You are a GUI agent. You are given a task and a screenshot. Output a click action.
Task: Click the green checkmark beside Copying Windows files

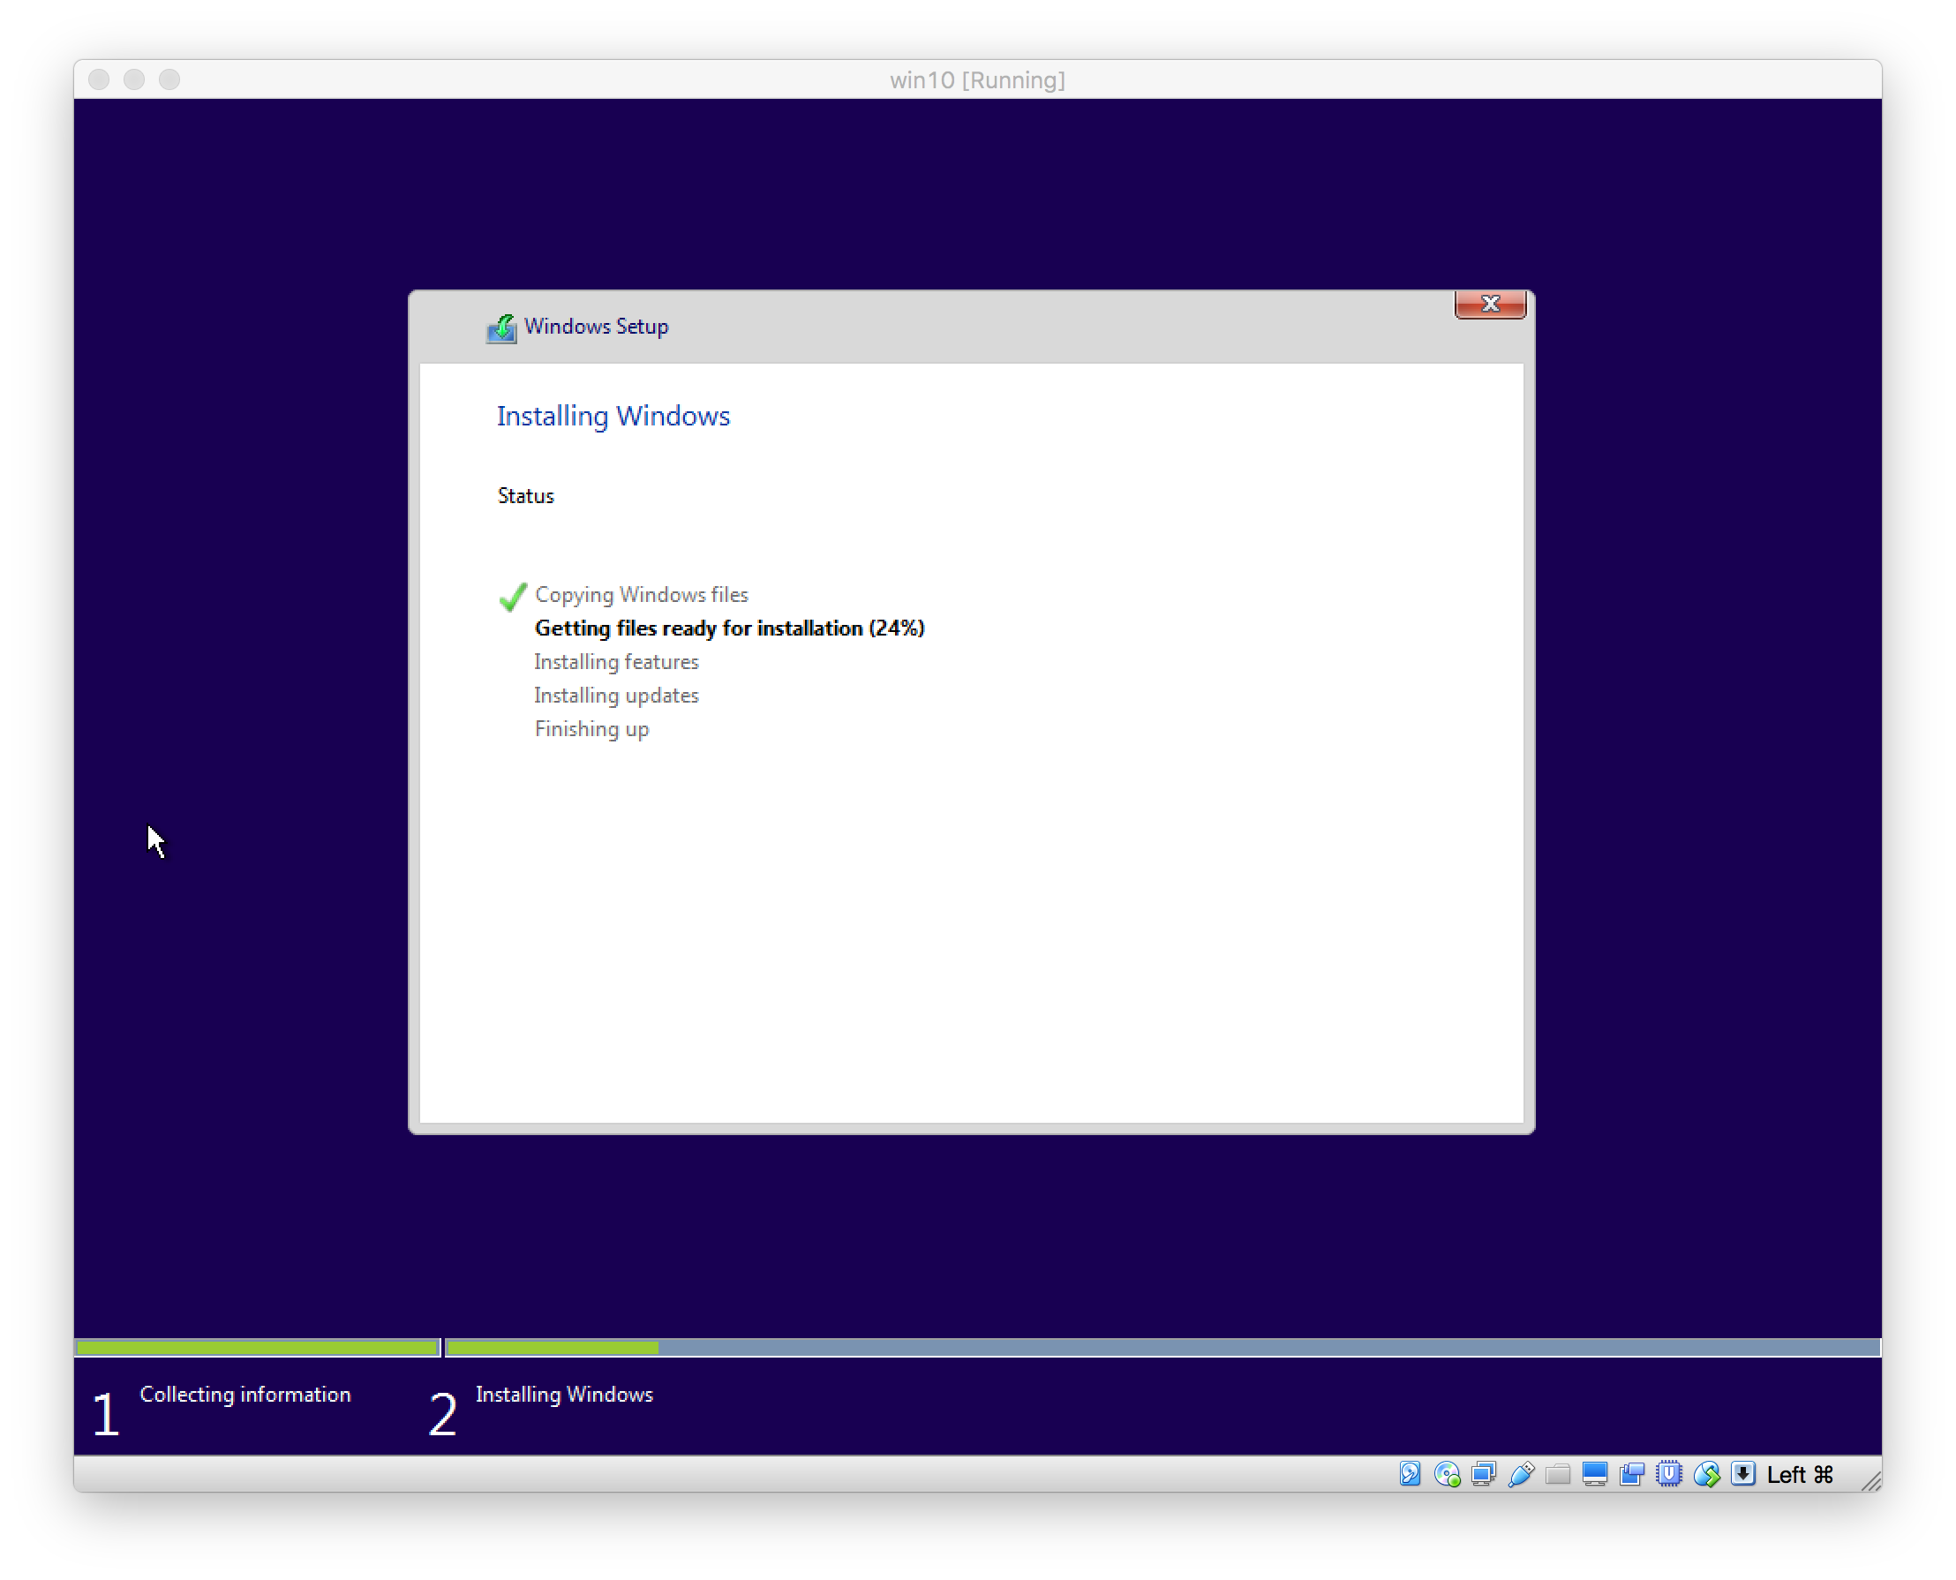514,596
